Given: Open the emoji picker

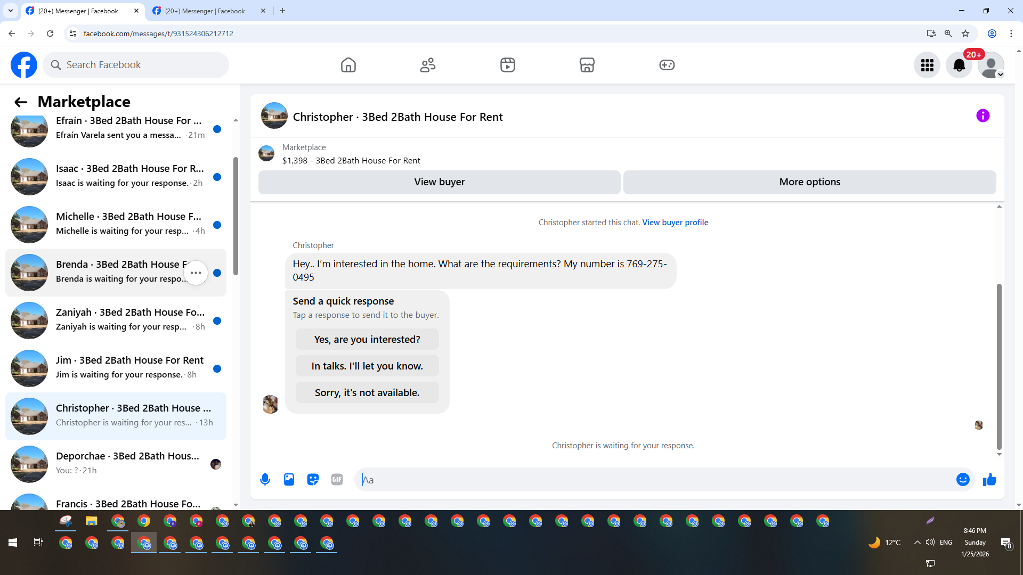Looking at the screenshot, I should [963, 480].
